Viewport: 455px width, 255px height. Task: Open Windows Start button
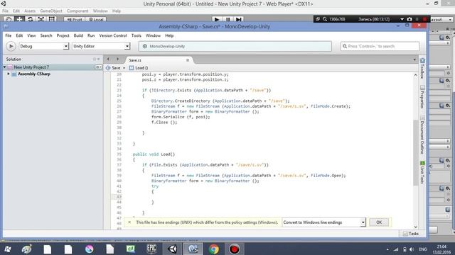tap(7, 249)
